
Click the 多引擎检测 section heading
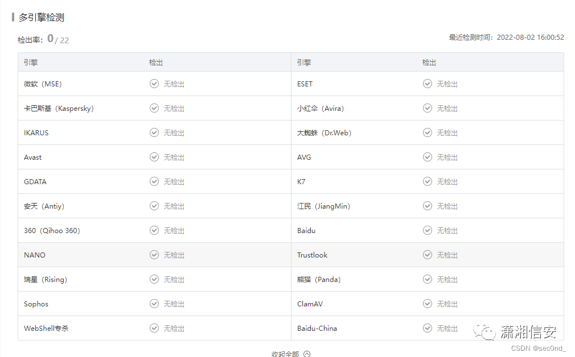(42, 17)
